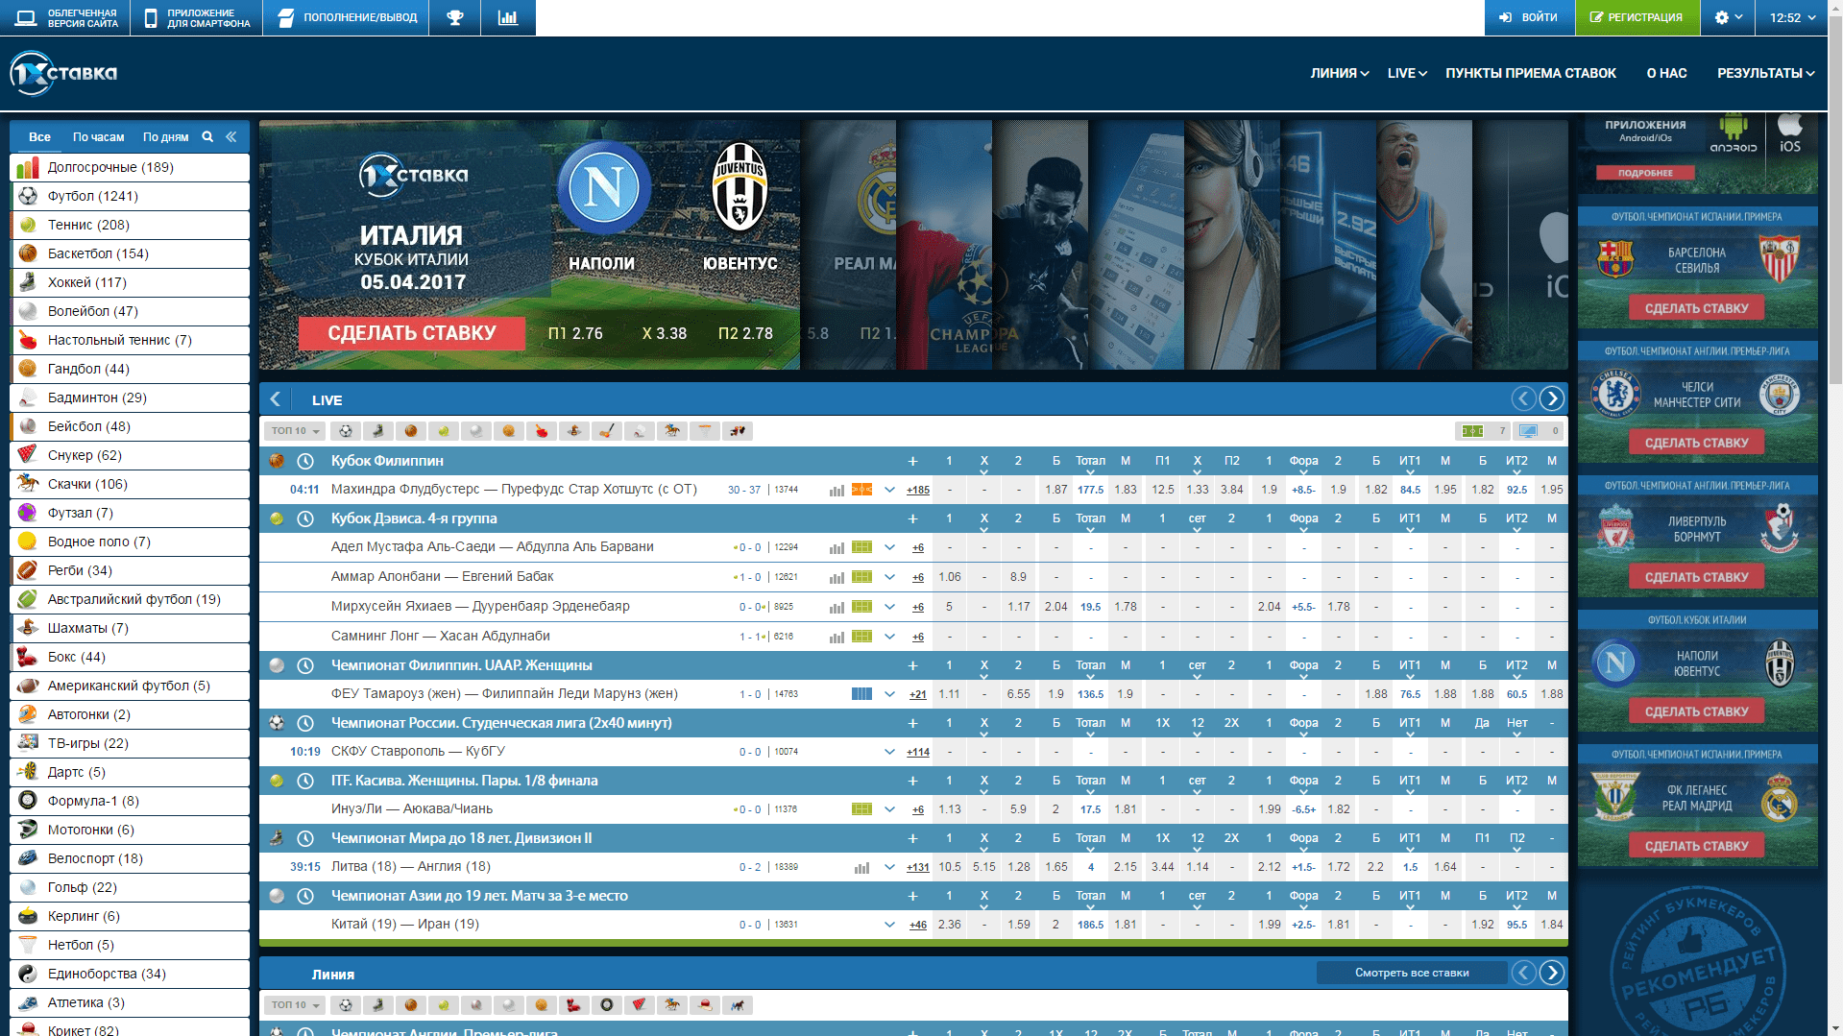Toggle football filter icon in LIVE section
Image resolution: width=1843 pixels, height=1036 pixels.
pos(346,431)
